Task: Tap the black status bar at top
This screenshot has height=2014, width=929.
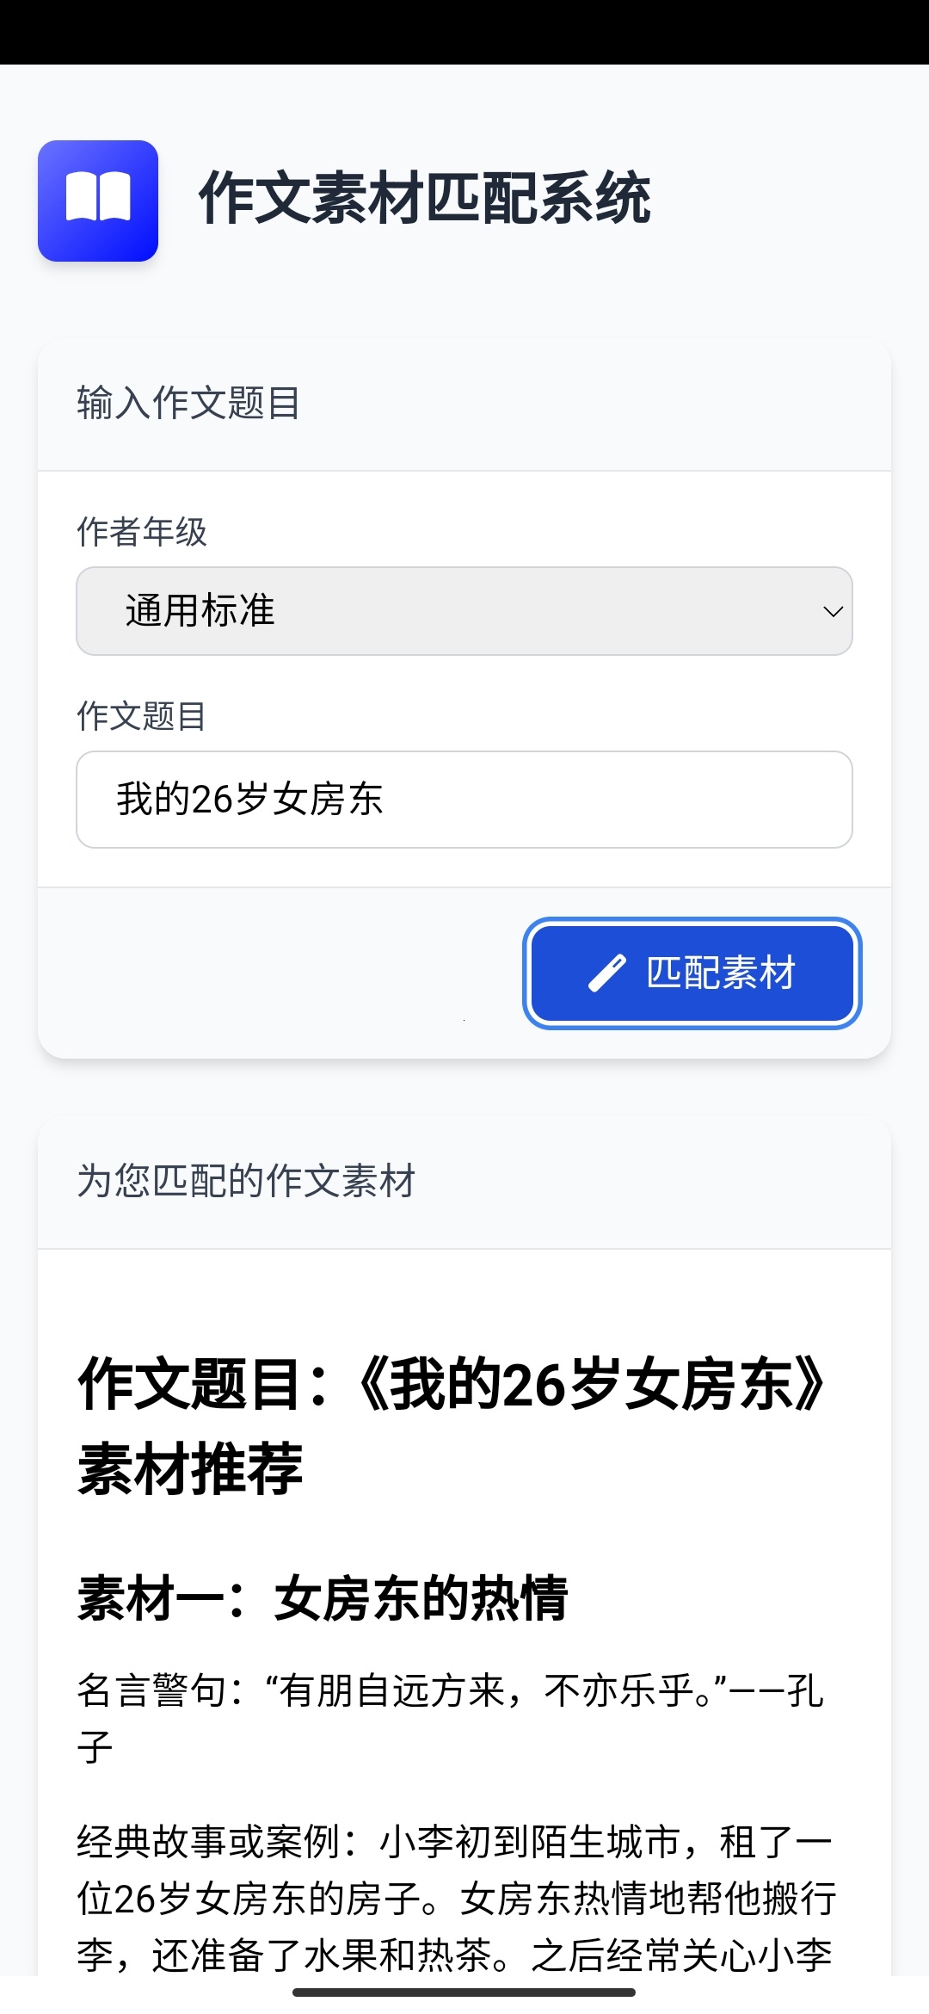Action: pos(464,32)
